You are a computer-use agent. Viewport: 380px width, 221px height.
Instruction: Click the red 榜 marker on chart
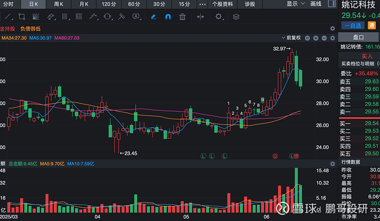tap(296, 156)
